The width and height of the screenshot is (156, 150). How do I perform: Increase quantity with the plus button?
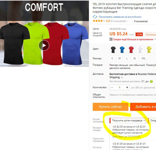pyautogui.click(x=127, y=87)
